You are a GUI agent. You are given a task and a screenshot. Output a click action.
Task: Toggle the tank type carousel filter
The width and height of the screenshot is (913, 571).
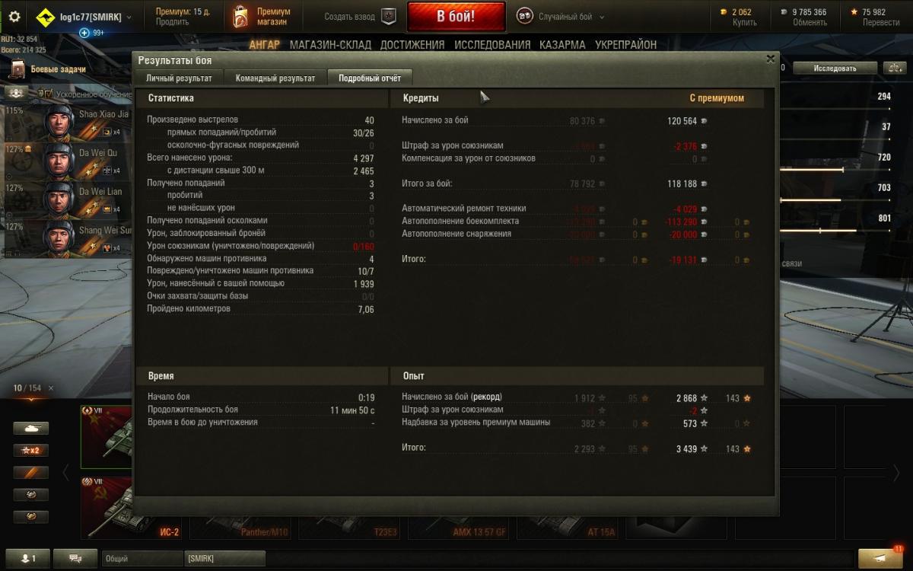(30, 429)
